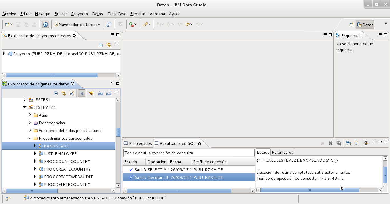The height and width of the screenshot is (204, 390).
Task: Click the SQL scrapbook icon in data source explorer
Action: 72,93
